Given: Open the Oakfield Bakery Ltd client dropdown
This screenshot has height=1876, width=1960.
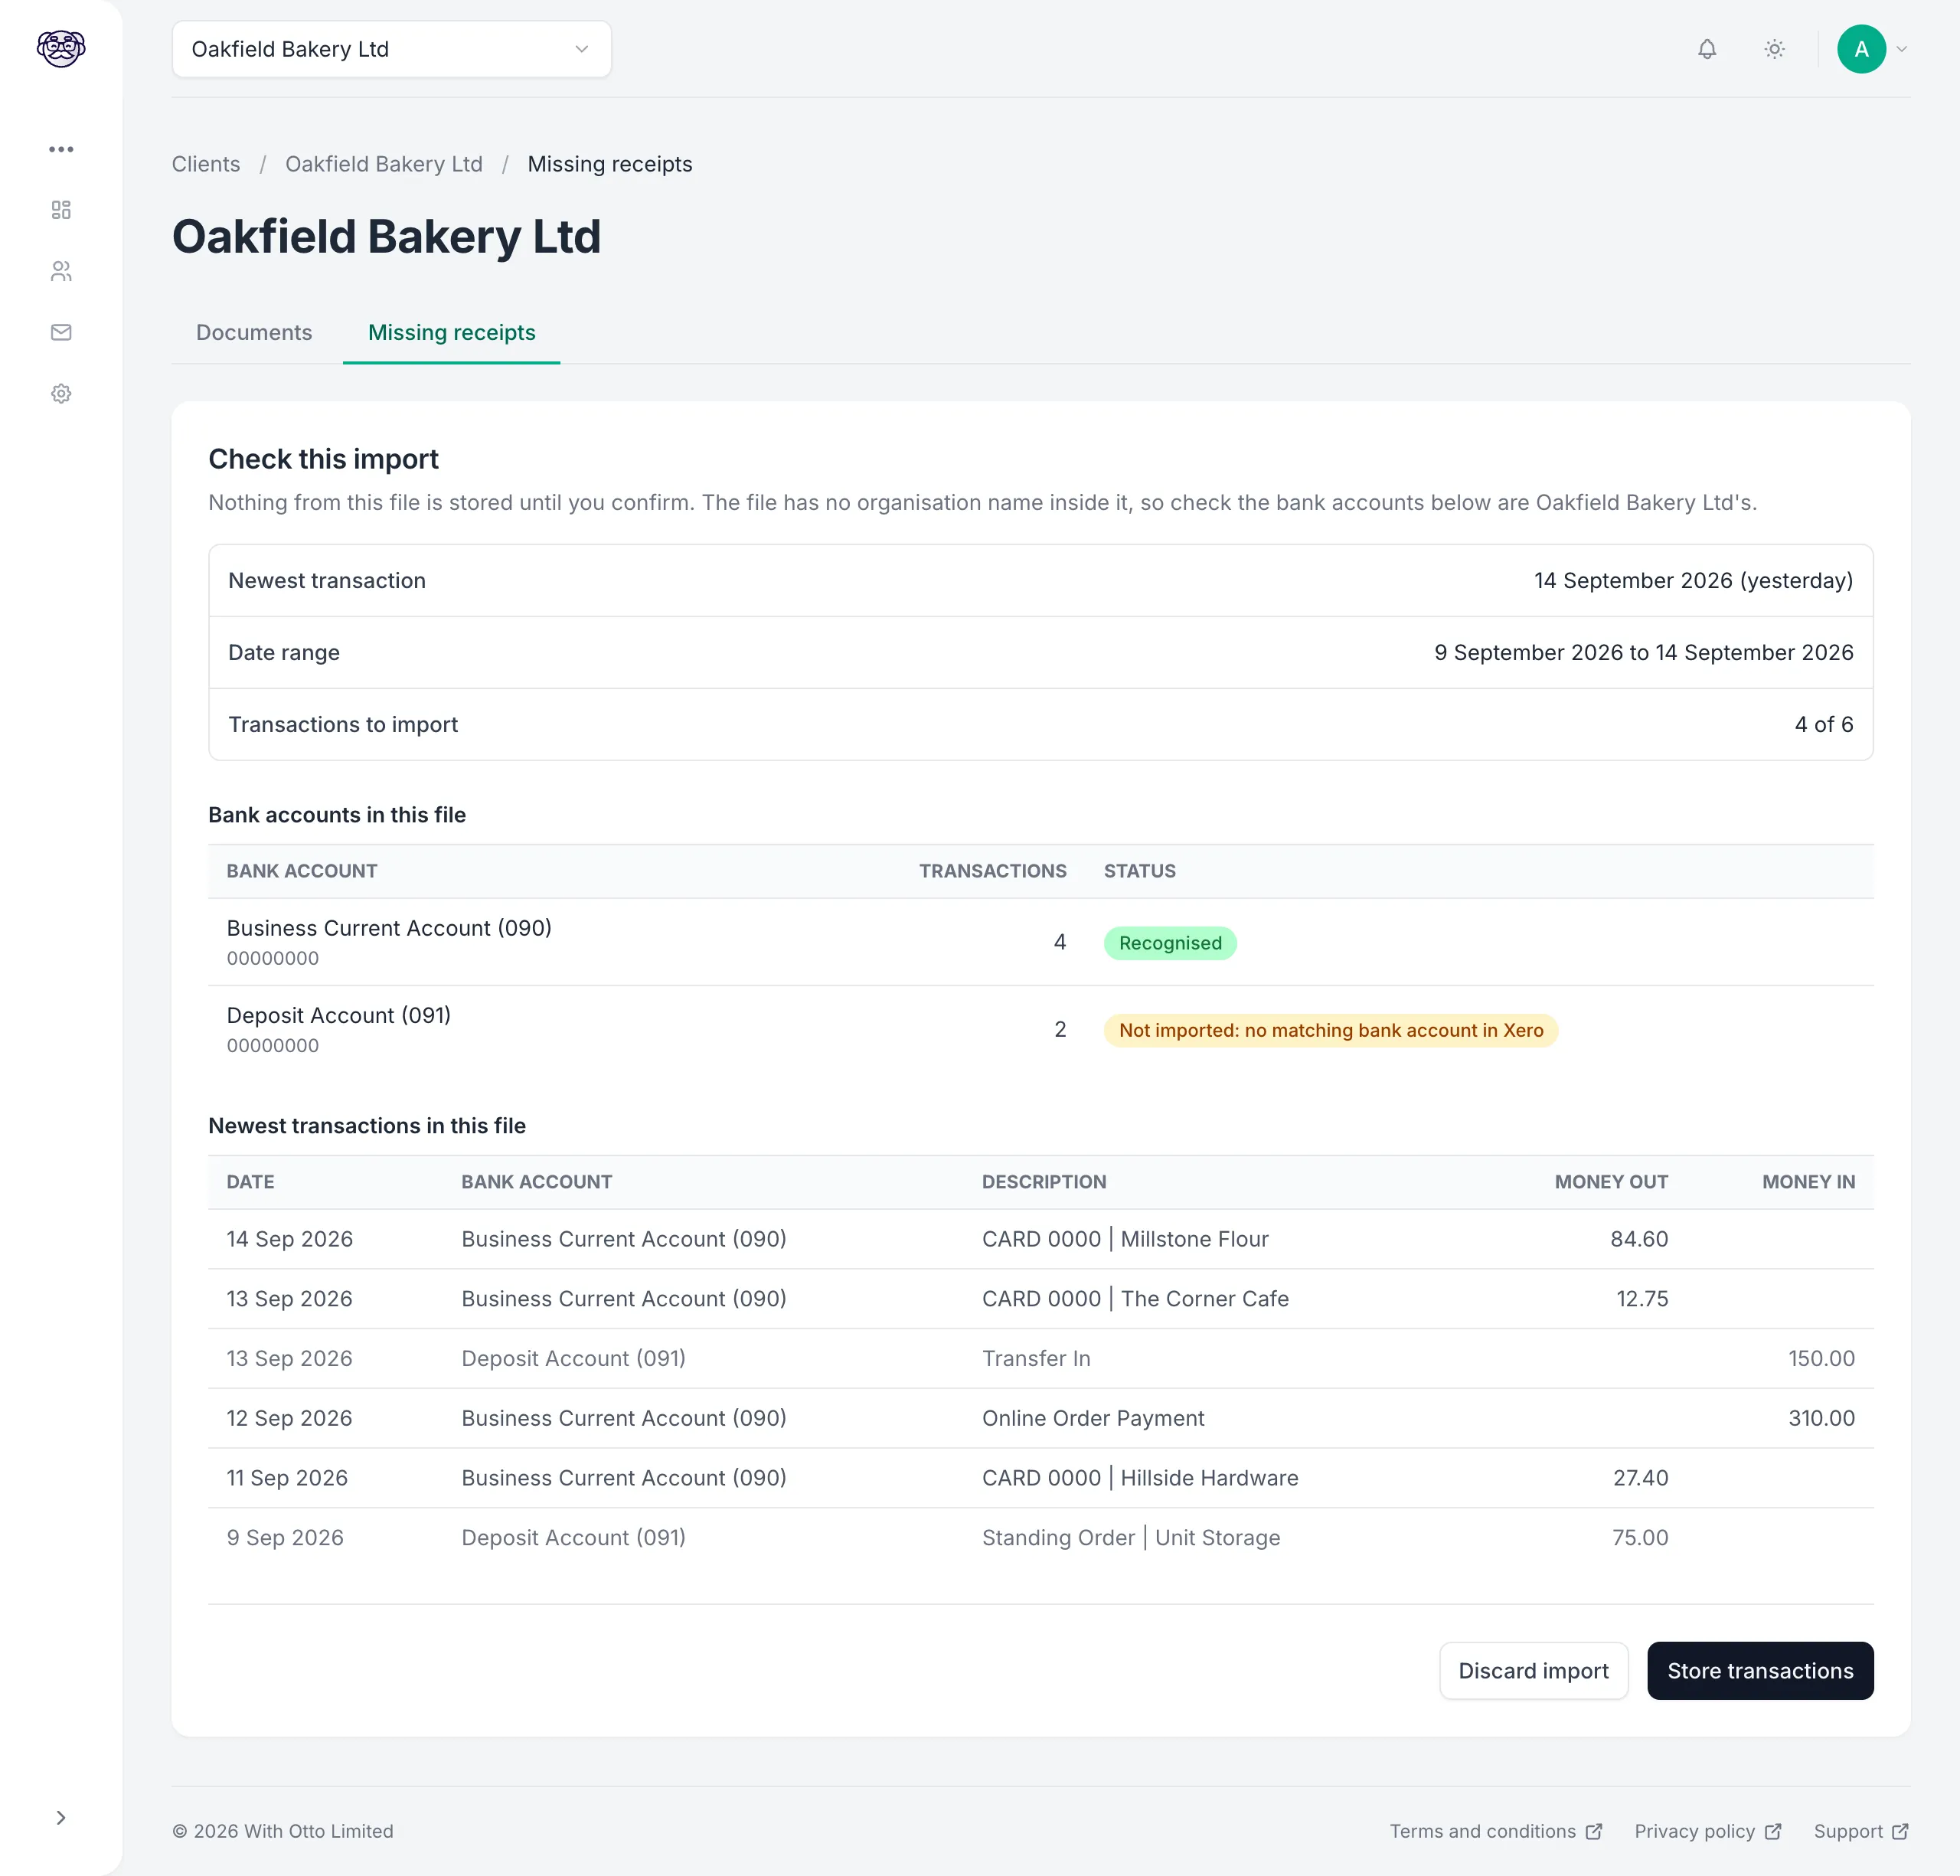Looking at the screenshot, I should click(391, 49).
